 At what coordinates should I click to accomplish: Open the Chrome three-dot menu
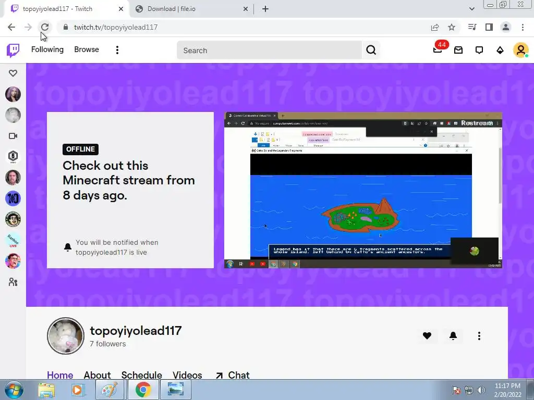523,27
